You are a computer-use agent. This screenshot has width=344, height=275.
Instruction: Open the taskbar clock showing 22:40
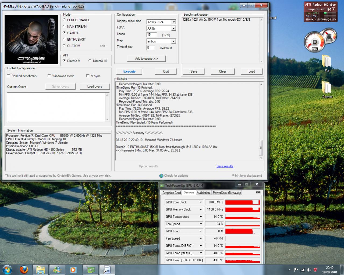(329, 270)
